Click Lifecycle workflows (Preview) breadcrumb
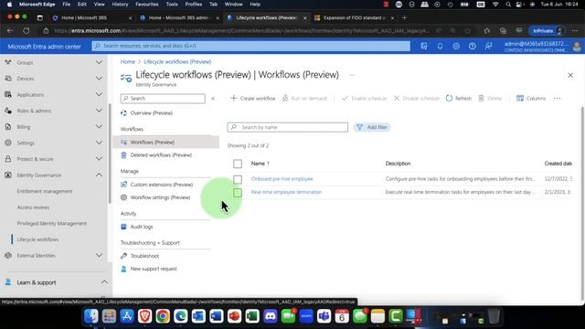 coord(177,61)
